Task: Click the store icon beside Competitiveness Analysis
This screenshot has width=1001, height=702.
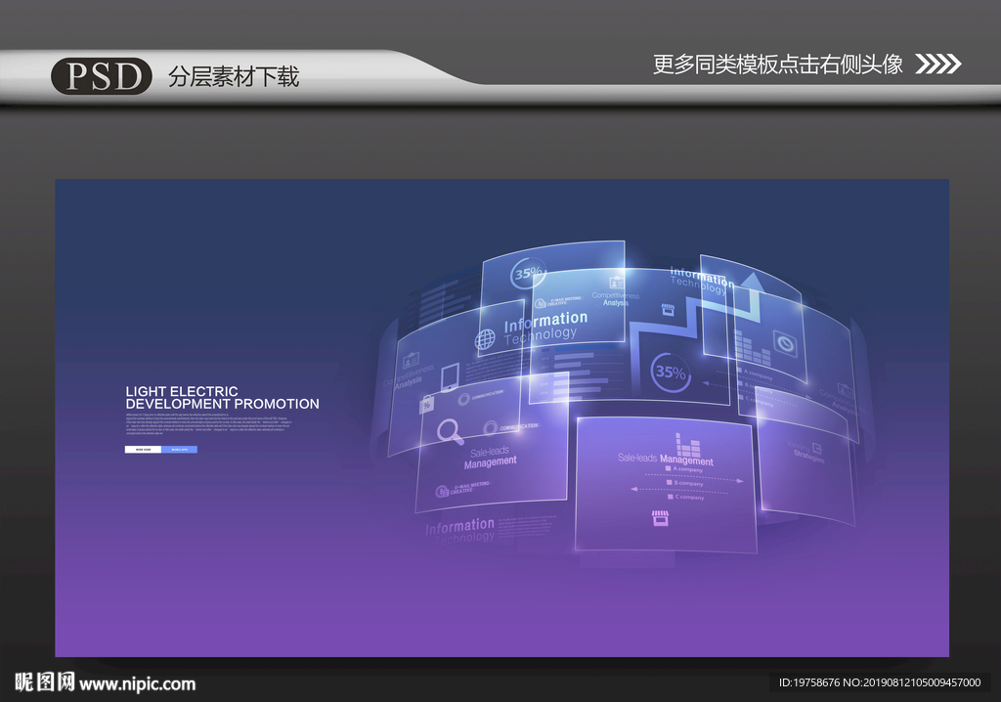Action: point(668,310)
